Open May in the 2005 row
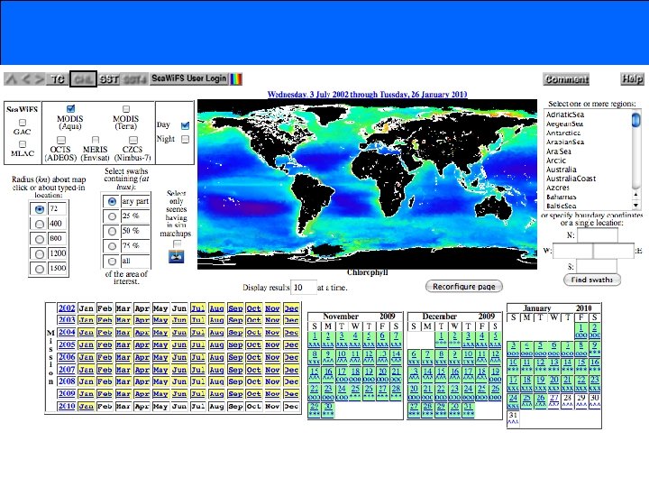Screen dimensions: 649x487 click(x=160, y=345)
